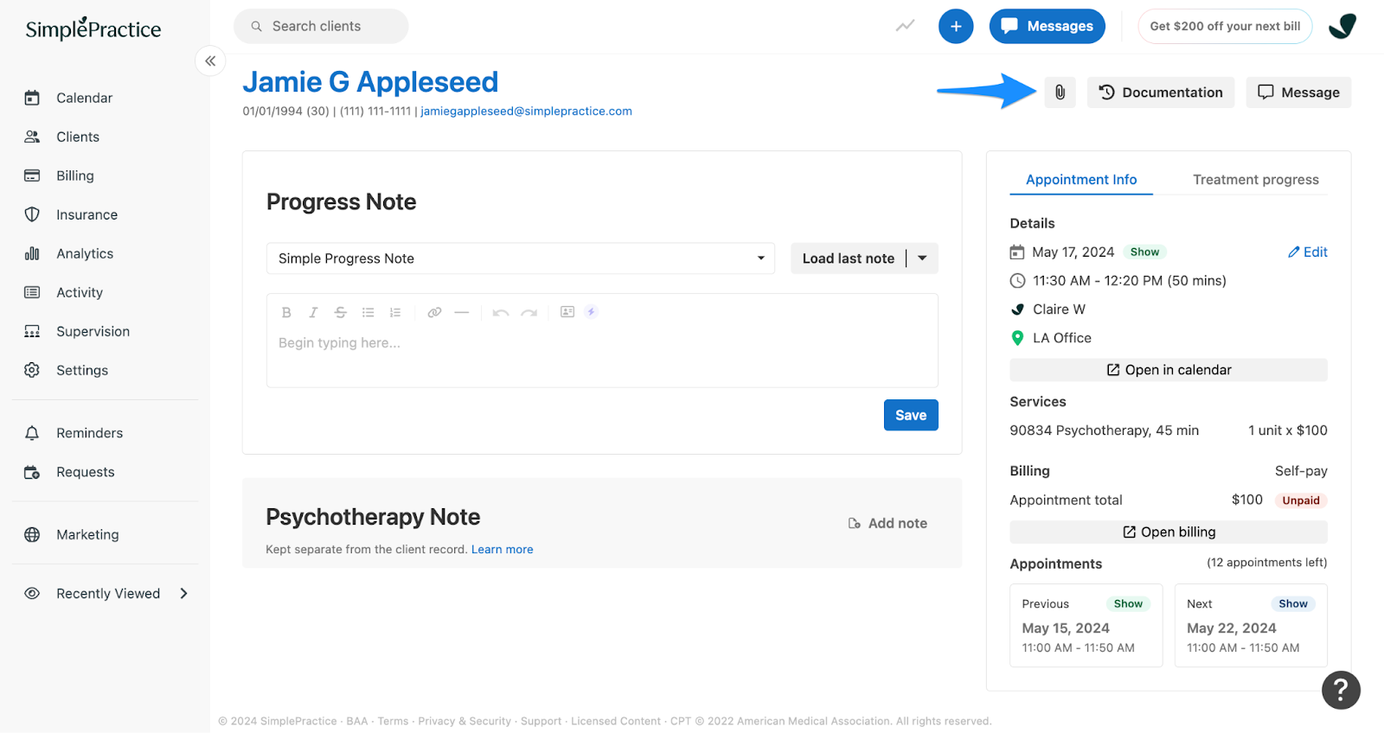This screenshot has width=1384, height=733.
Task: Click the insert link icon
Action: tap(434, 312)
